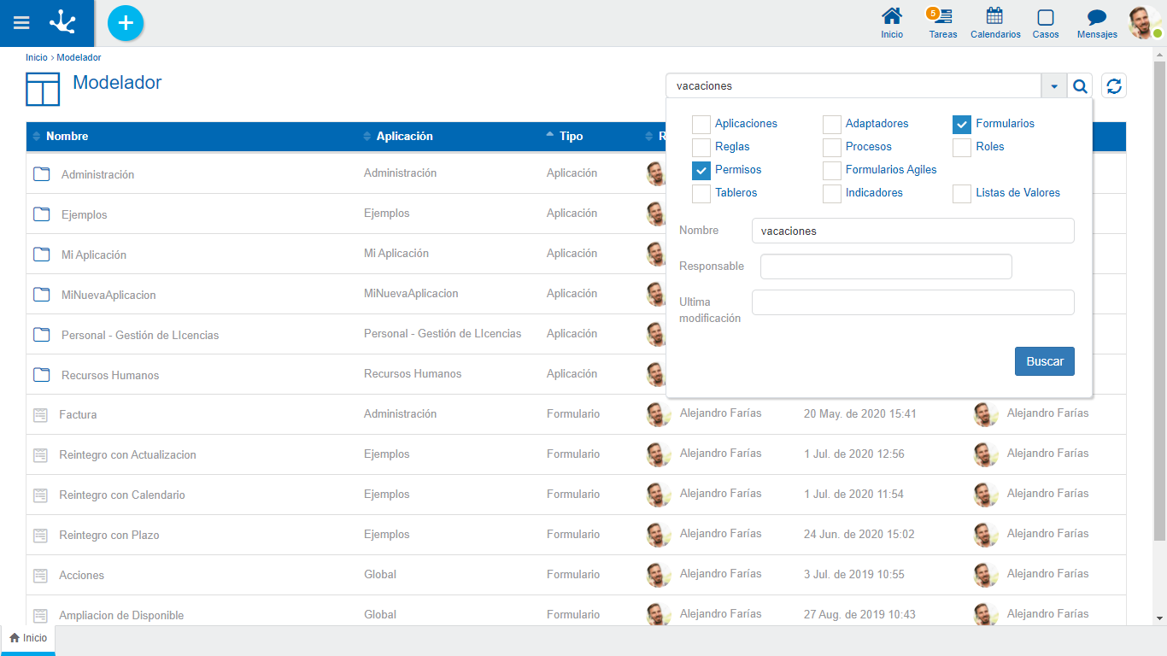
Task: Click the Ultima modificación input field
Action: (x=912, y=302)
